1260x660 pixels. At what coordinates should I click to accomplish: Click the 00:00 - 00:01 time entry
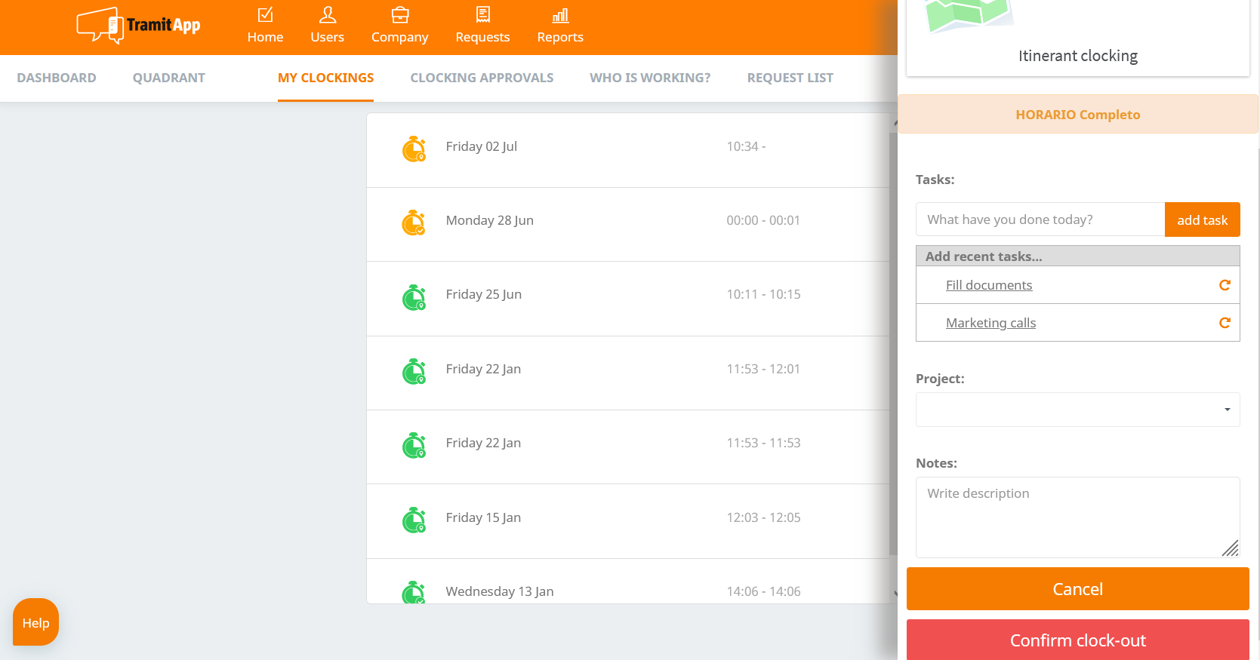[x=763, y=220]
